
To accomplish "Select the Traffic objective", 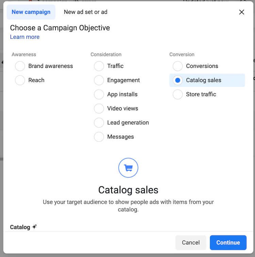I will pos(99,66).
